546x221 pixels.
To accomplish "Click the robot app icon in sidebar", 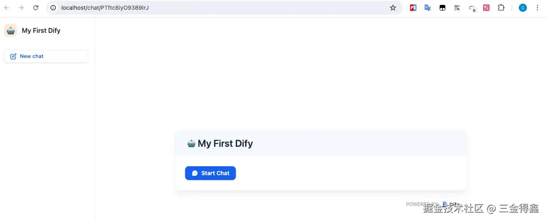I will [11, 30].
